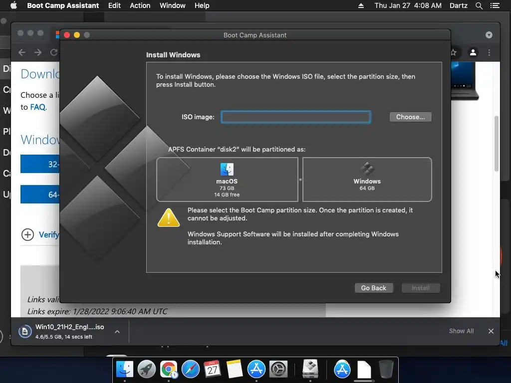
Task: Open System Preferences from the Dock
Action: pos(278,370)
